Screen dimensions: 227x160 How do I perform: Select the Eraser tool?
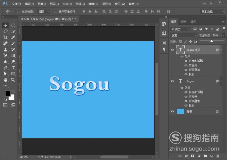click(5, 55)
